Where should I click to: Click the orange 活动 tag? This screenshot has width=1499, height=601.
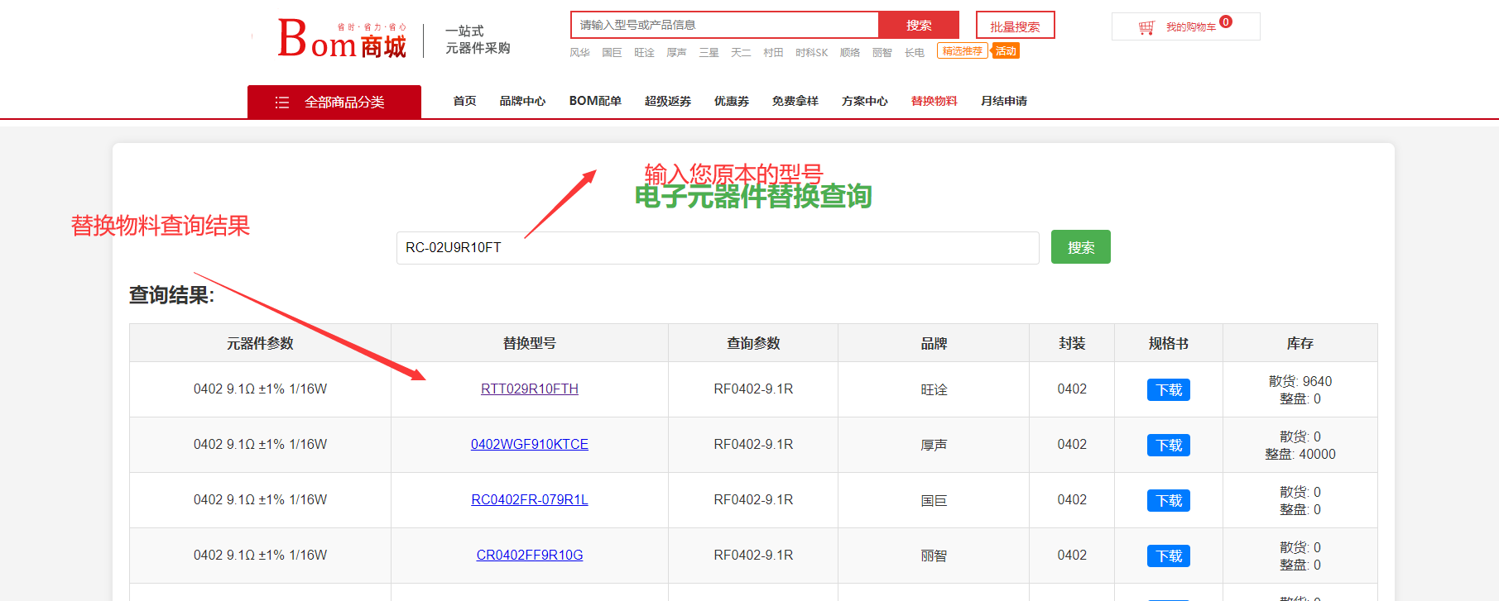pyautogui.click(x=1006, y=51)
